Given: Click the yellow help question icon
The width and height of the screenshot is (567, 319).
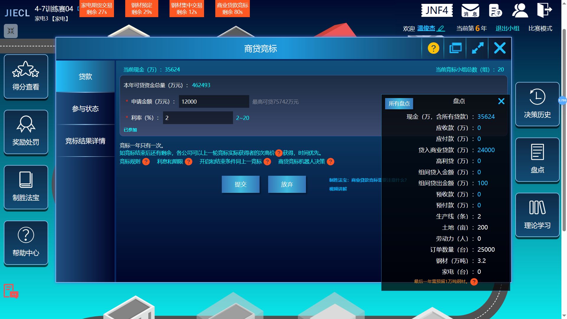Looking at the screenshot, I should (x=433, y=48).
